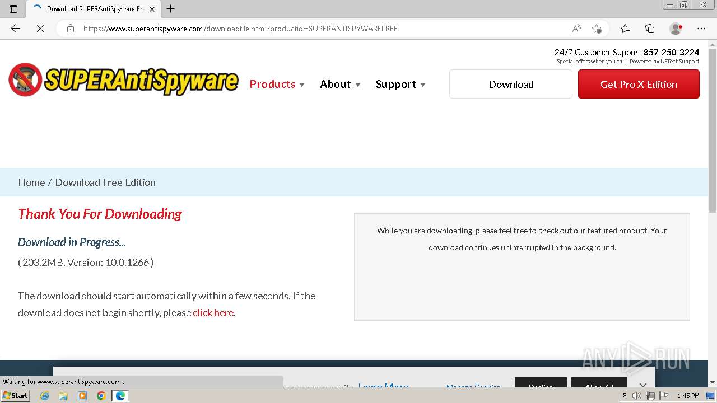Open media player from taskbar
This screenshot has width=717, height=403.
tap(82, 396)
